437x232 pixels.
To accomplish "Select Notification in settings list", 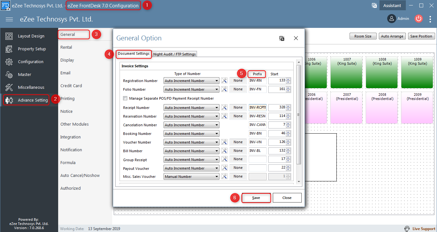I will 71,150.
